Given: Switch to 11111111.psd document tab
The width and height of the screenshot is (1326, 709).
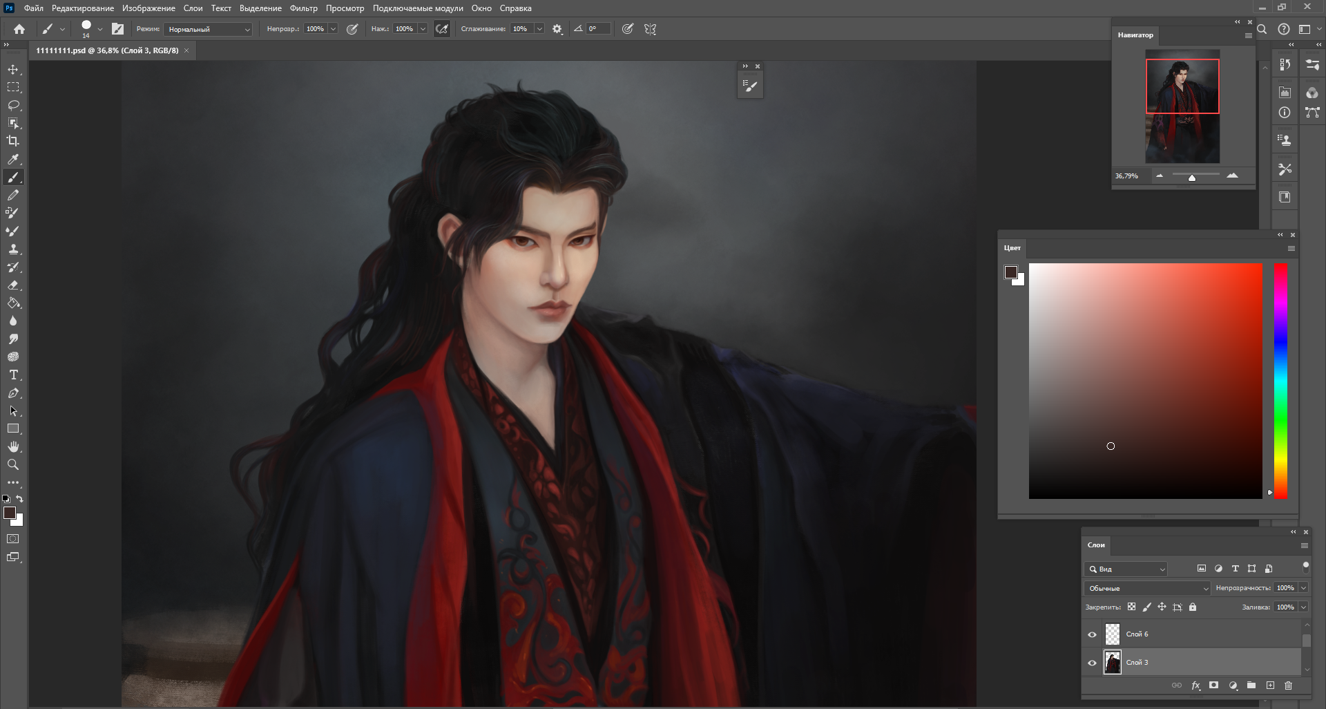Looking at the screenshot, I should tap(107, 50).
